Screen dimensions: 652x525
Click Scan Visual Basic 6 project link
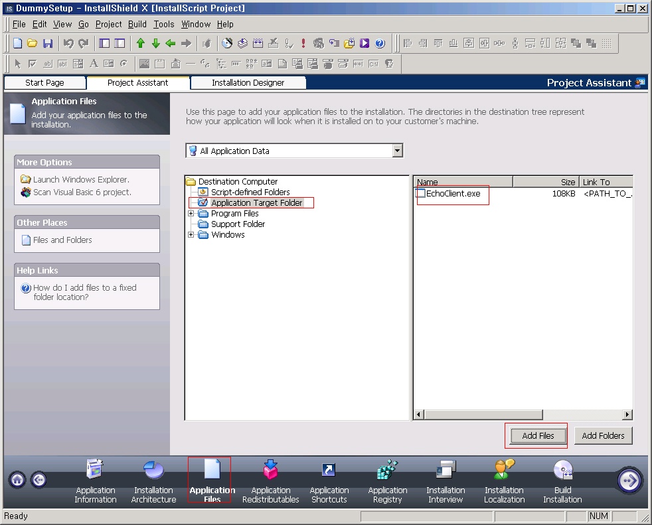[82, 192]
